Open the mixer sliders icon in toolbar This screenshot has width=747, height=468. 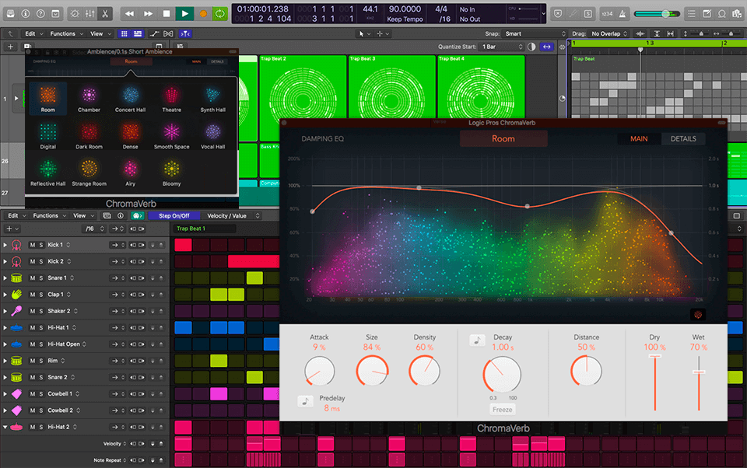tap(90, 14)
